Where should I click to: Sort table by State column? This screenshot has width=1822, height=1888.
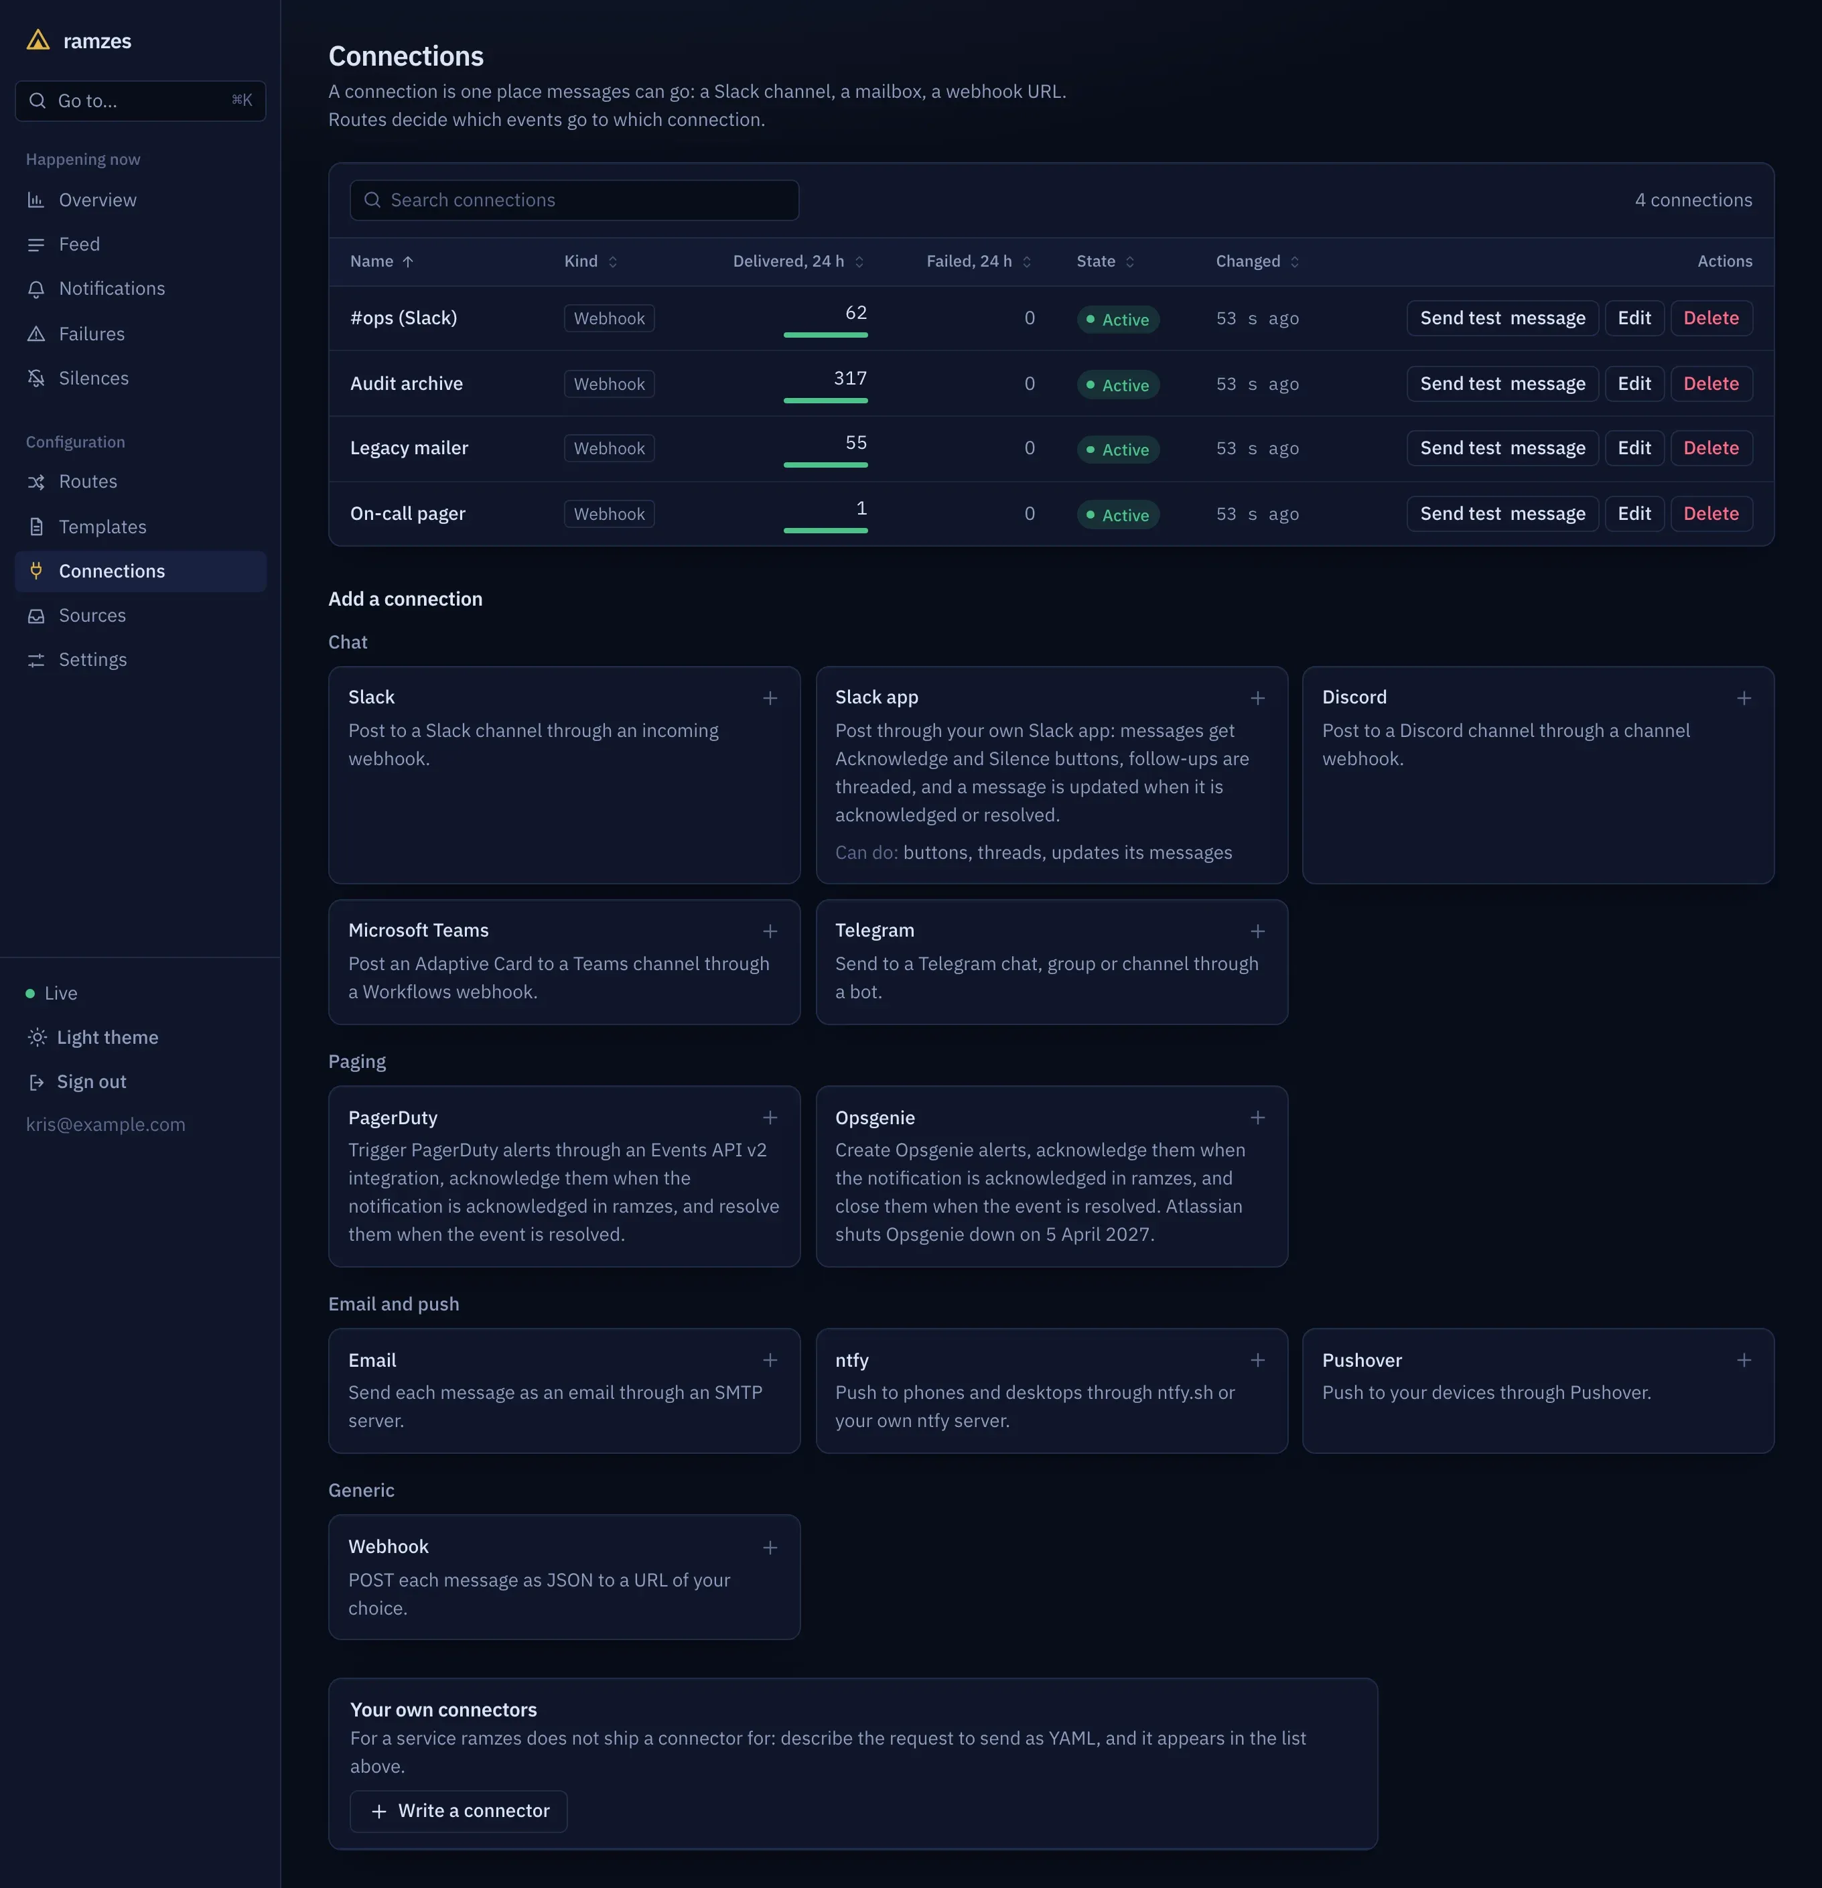(1105, 261)
